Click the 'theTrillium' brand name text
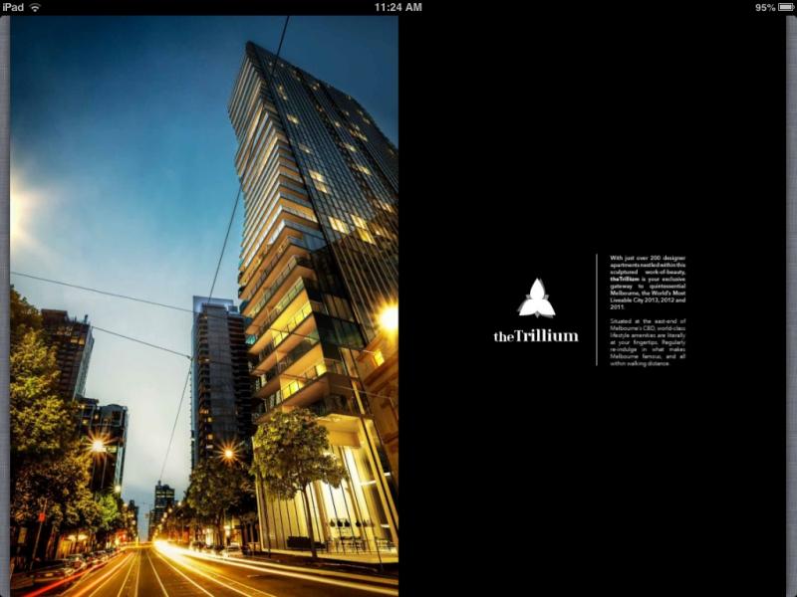 pyautogui.click(x=536, y=336)
